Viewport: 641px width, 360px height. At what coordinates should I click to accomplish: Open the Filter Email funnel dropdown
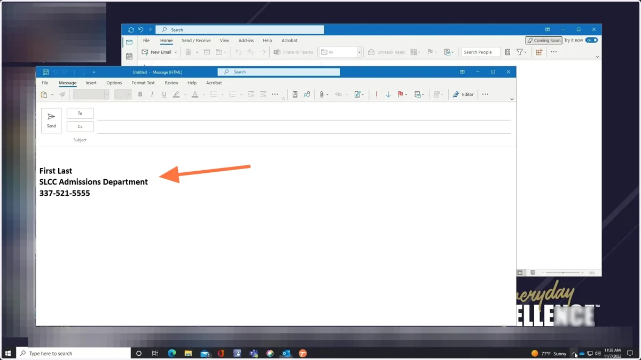(521, 52)
